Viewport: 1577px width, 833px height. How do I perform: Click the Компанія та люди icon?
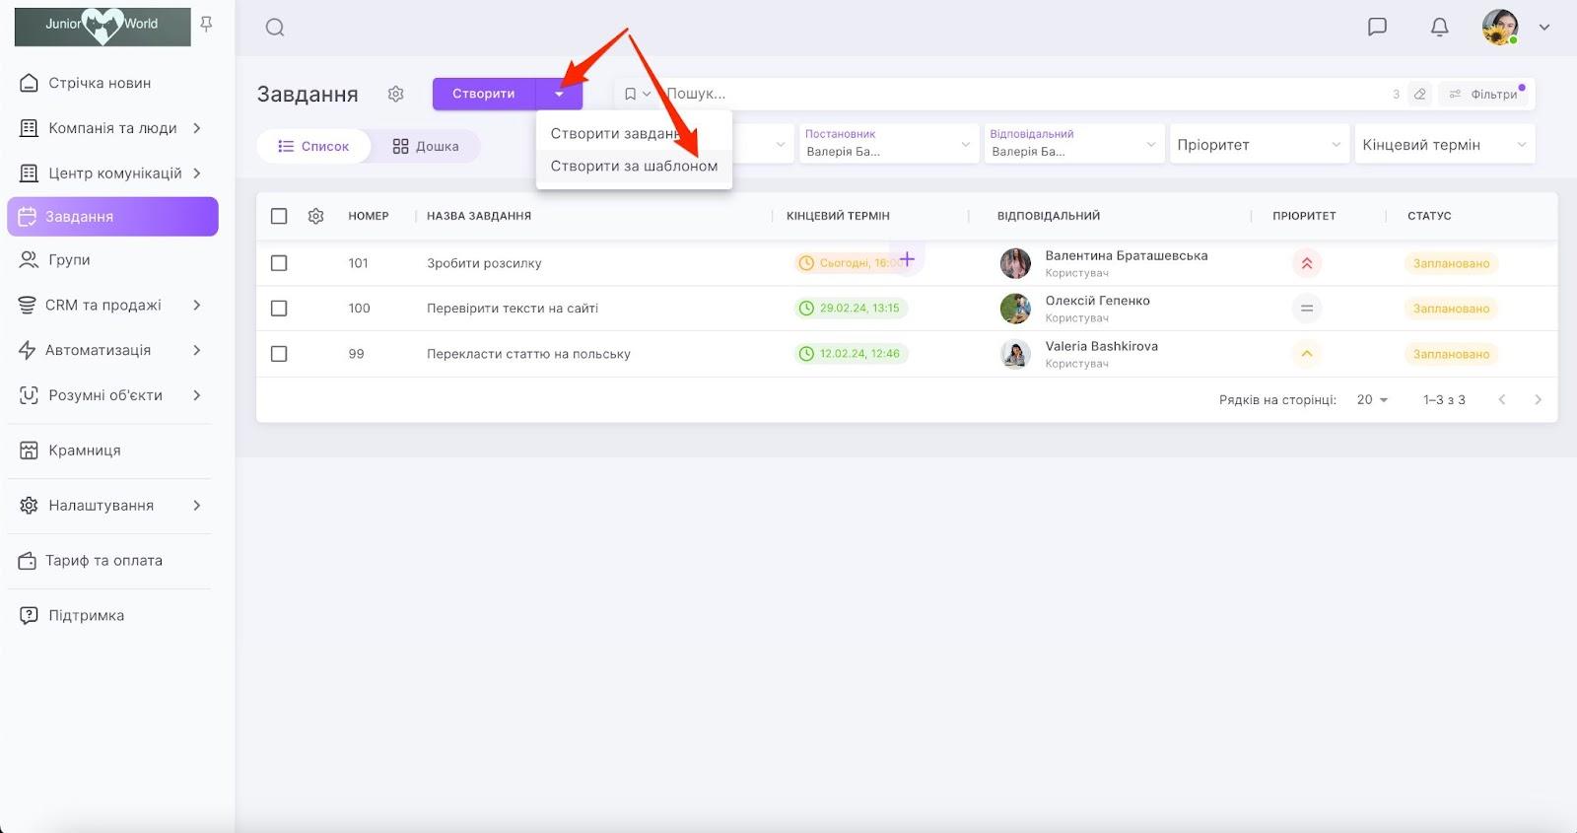coord(29,128)
